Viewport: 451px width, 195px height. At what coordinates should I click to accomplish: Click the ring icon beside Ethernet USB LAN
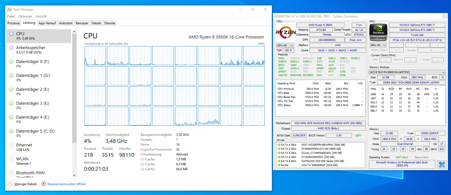pyautogui.click(x=11, y=145)
